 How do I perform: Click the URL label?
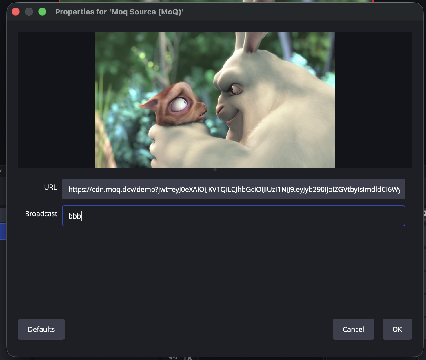[51, 187]
